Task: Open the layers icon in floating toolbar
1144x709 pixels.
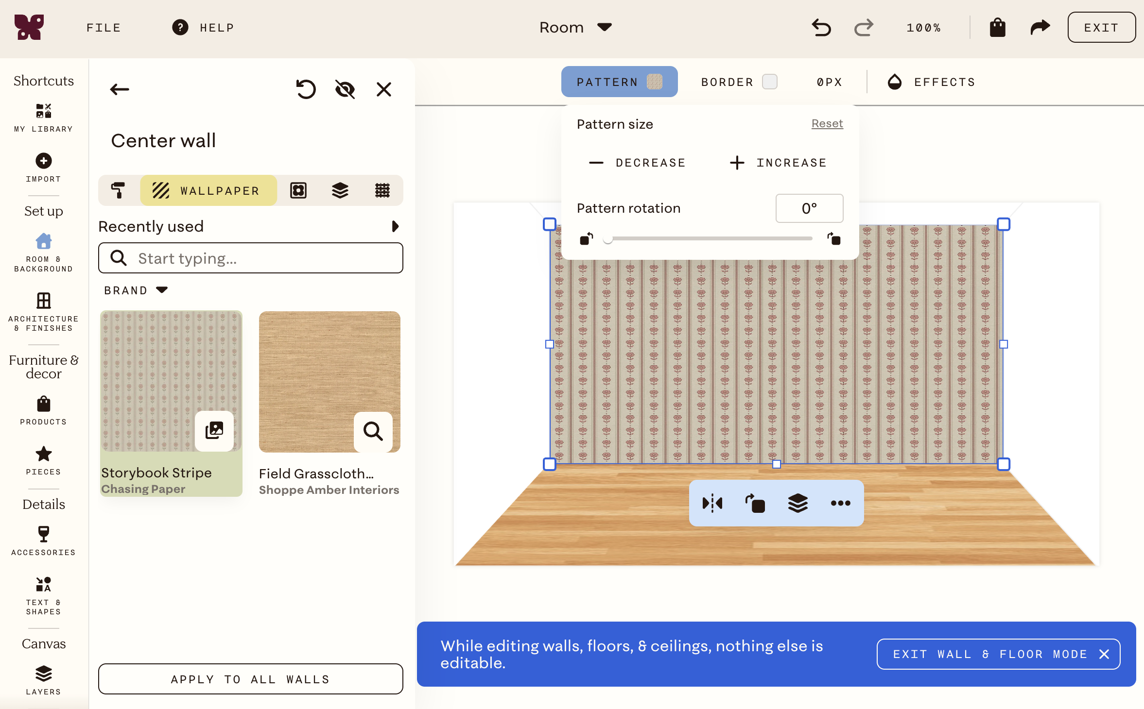Action: pos(797,503)
